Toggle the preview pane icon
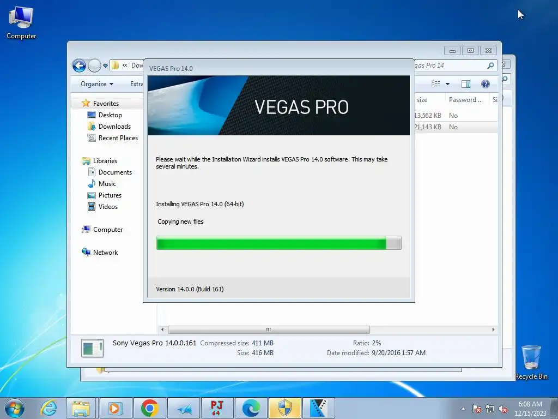Image resolution: width=558 pixels, height=419 pixels. pyautogui.click(x=465, y=84)
